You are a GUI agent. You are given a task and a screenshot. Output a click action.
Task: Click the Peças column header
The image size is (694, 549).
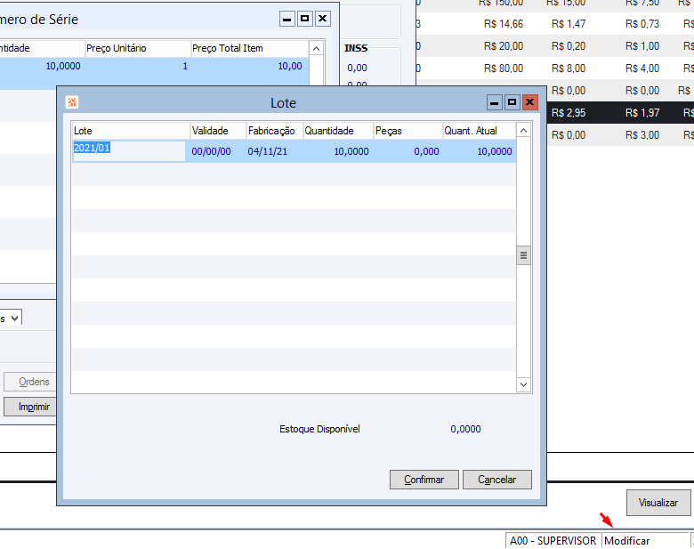click(408, 131)
